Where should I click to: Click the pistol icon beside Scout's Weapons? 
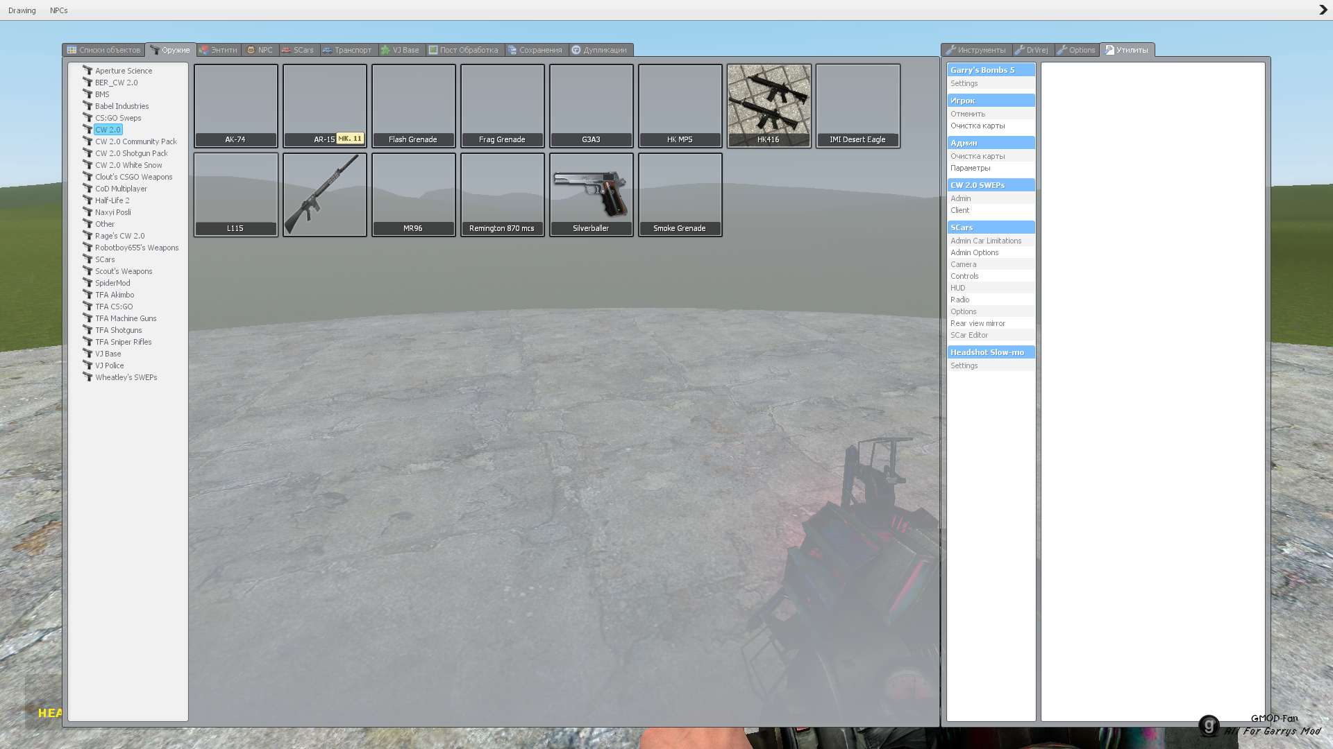[x=87, y=270]
